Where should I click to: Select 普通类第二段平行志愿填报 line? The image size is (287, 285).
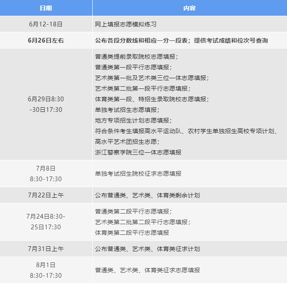[x=133, y=211]
